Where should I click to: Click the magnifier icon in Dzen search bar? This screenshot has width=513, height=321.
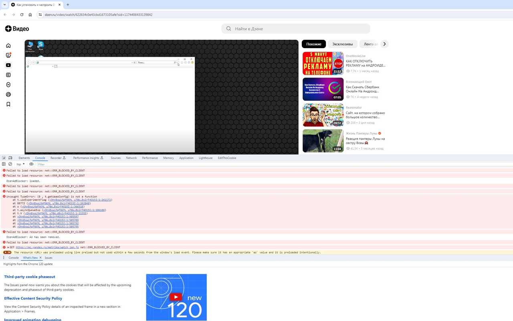coord(228,28)
